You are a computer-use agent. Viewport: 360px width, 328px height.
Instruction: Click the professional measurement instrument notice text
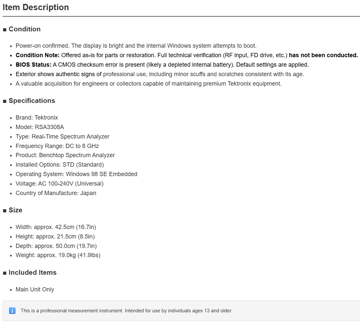point(127,311)
